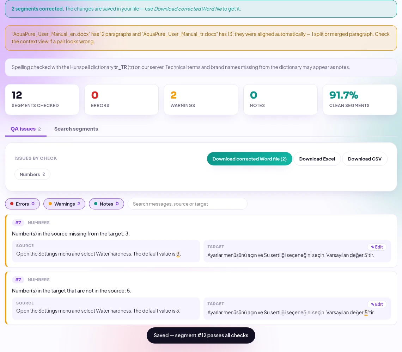Edit target for the 'missing from the target: 3' issue
The image size is (402, 352).
point(377,247)
